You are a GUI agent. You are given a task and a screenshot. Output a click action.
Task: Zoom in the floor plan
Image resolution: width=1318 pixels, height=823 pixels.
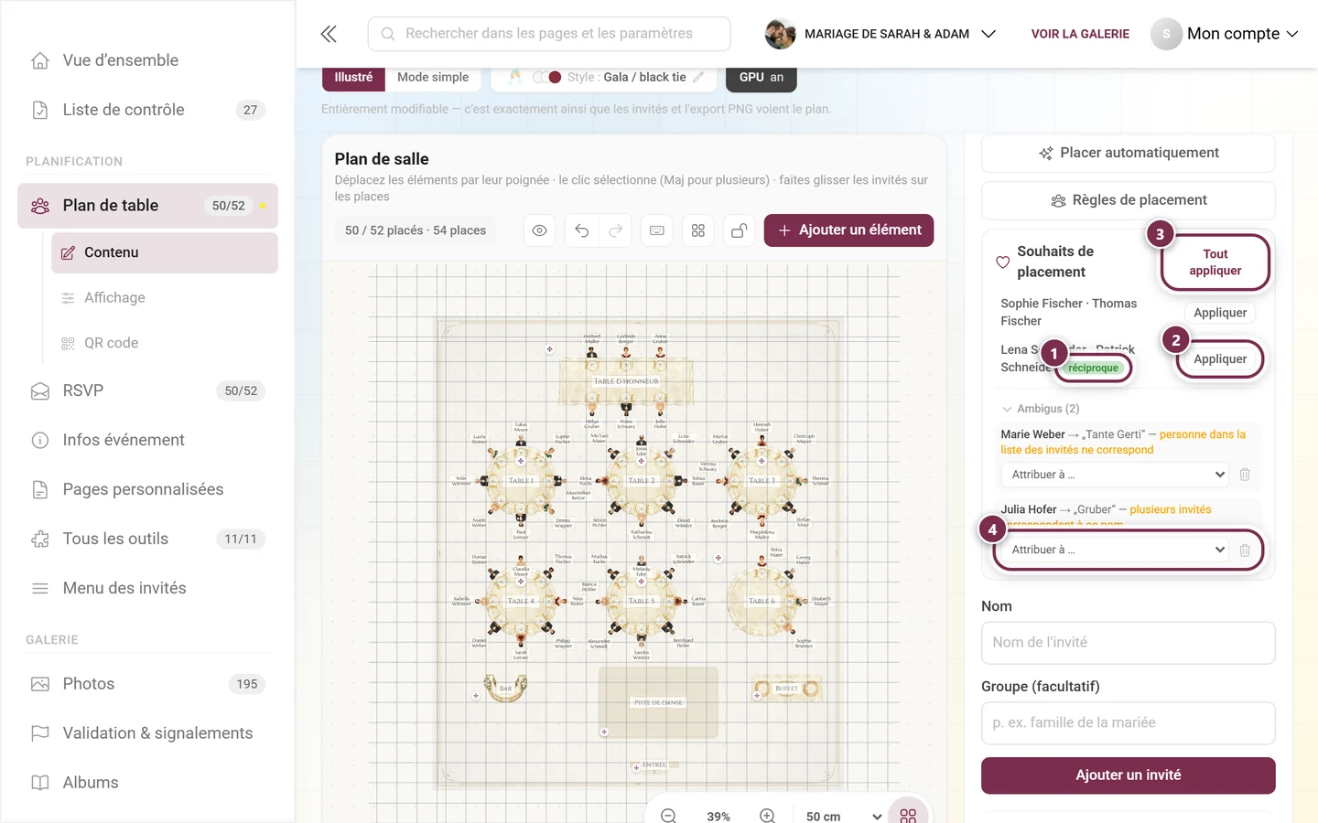pos(768,816)
